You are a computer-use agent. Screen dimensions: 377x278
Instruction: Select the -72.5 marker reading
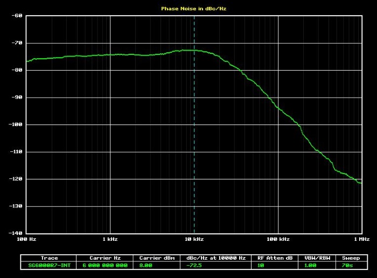[x=193, y=265]
